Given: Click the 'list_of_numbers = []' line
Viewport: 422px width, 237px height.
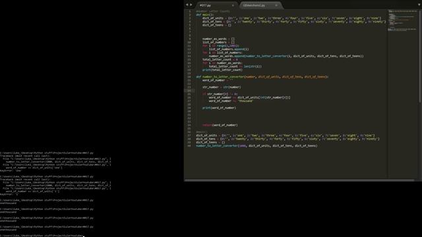Looking at the screenshot, I should [x=218, y=42].
